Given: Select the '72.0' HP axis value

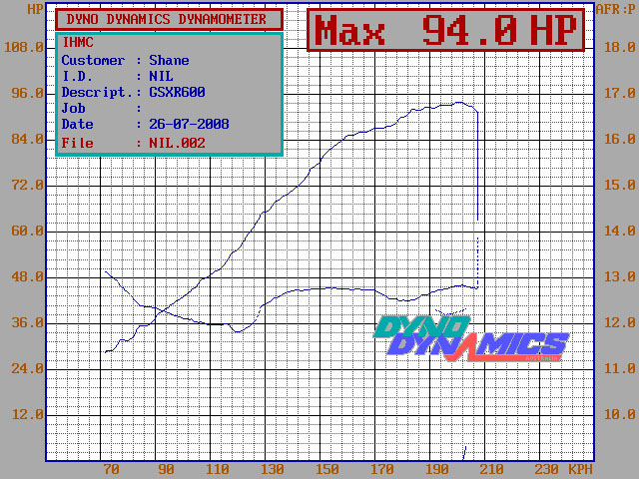Looking at the screenshot, I should pos(27,186).
